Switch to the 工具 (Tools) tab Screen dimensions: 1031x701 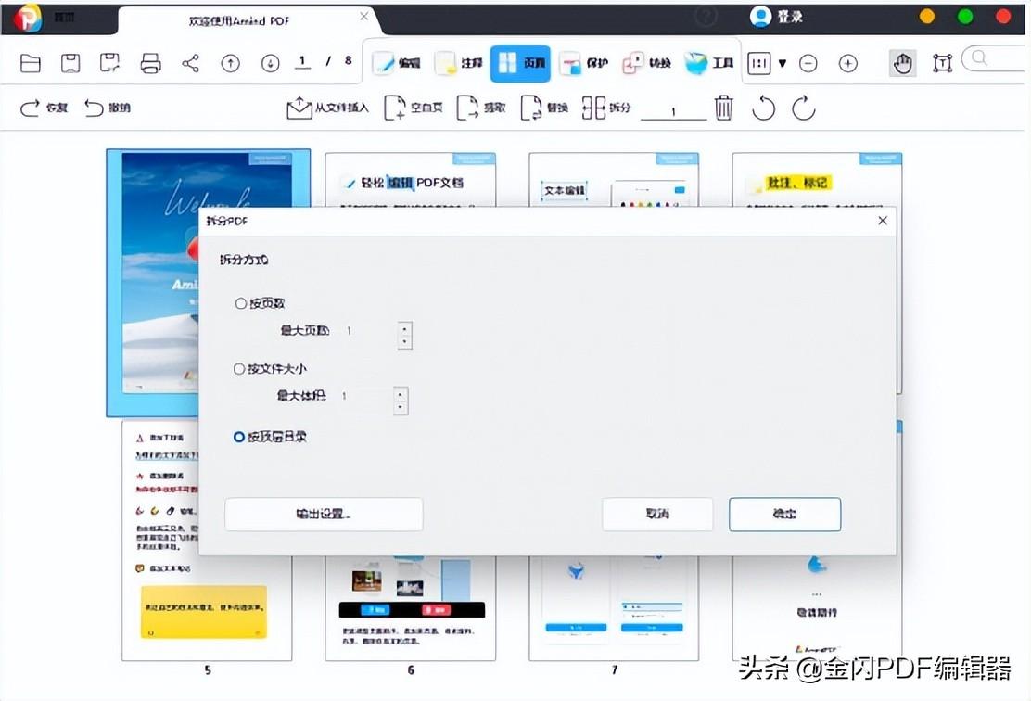pos(708,63)
